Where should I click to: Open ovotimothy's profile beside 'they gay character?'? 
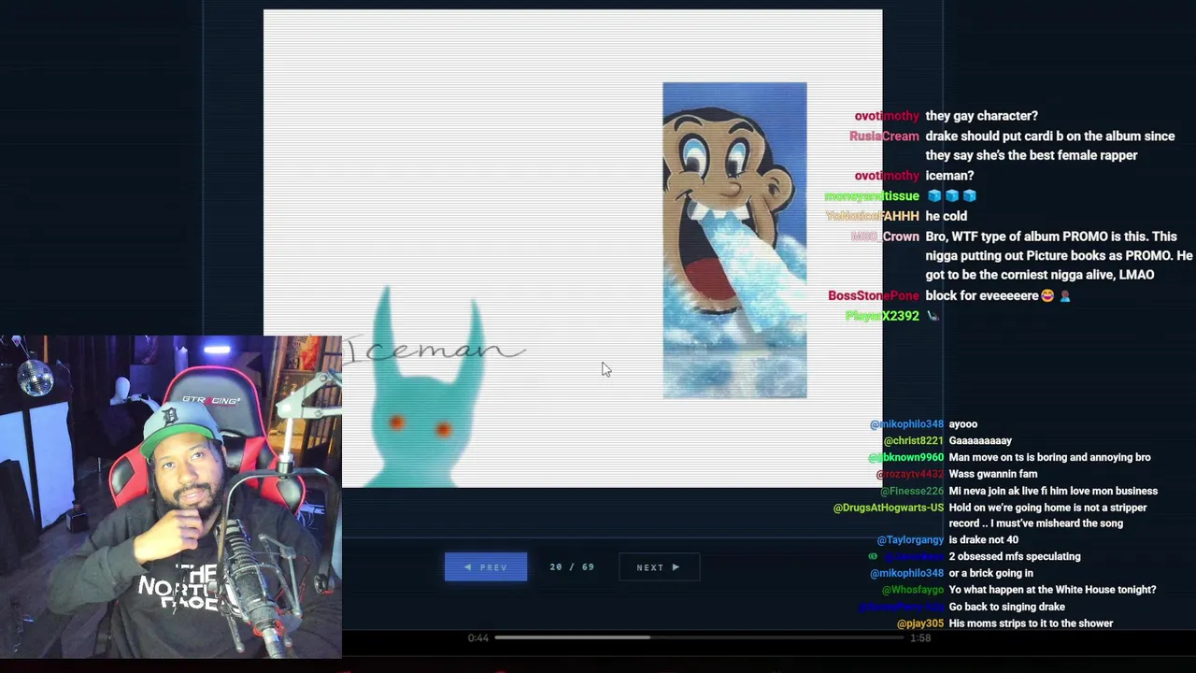(887, 116)
